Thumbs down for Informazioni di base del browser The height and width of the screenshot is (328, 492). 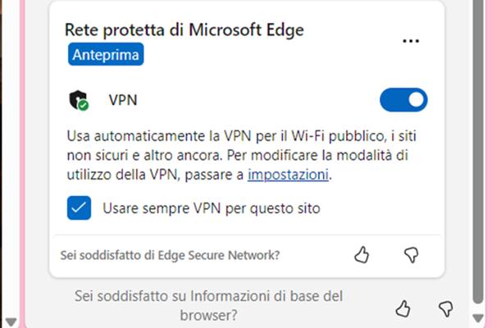(x=446, y=307)
